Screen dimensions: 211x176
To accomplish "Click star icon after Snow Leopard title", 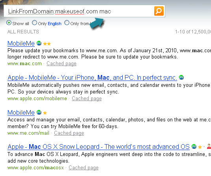I will click(200, 147).
